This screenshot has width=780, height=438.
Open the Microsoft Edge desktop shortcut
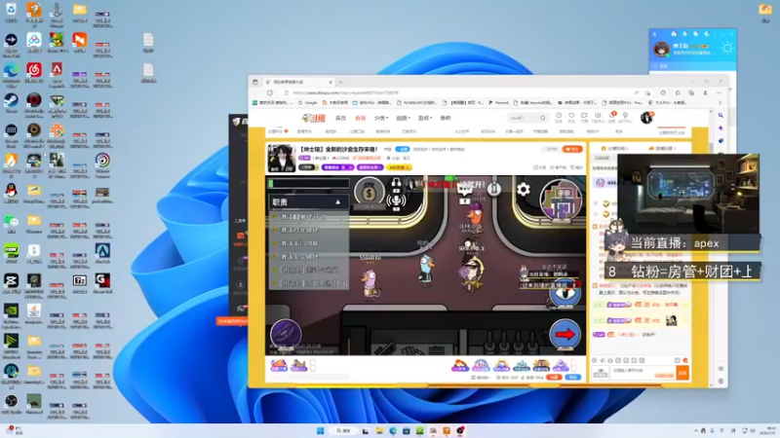point(11,74)
